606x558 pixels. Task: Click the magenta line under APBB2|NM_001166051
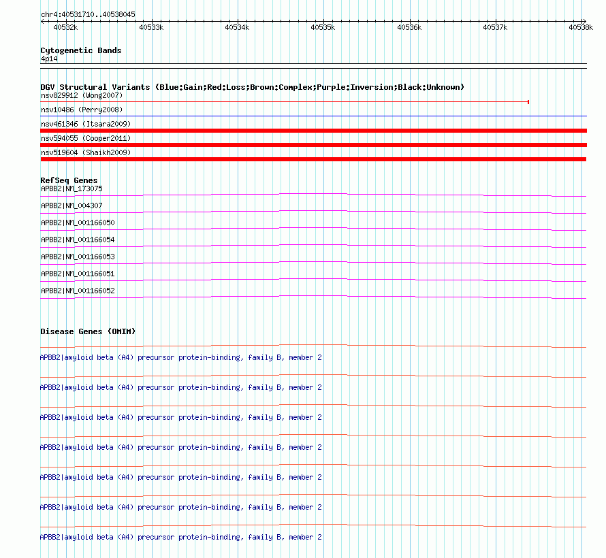(313, 280)
